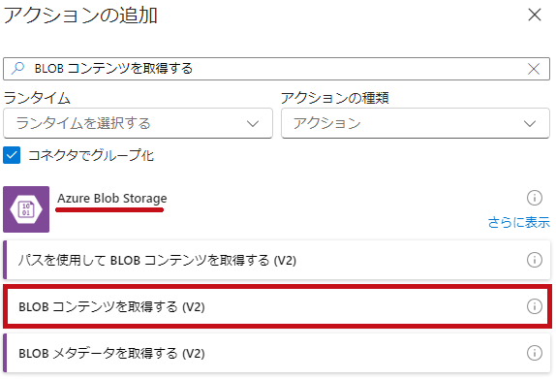
Task: Show info for Azure Blob Storage connector
Action: pyautogui.click(x=535, y=198)
